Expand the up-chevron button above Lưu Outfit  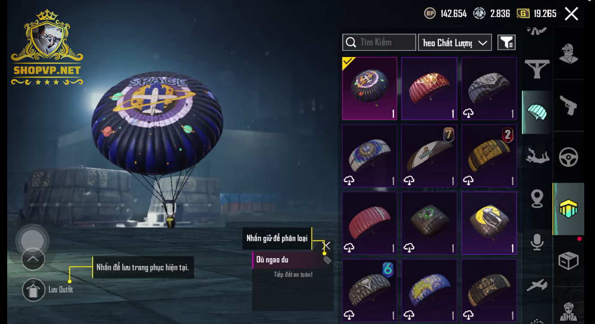[x=33, y=259]
